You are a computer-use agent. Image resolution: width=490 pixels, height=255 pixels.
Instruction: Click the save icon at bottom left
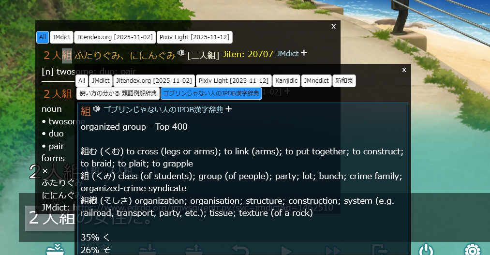[56, 250]
